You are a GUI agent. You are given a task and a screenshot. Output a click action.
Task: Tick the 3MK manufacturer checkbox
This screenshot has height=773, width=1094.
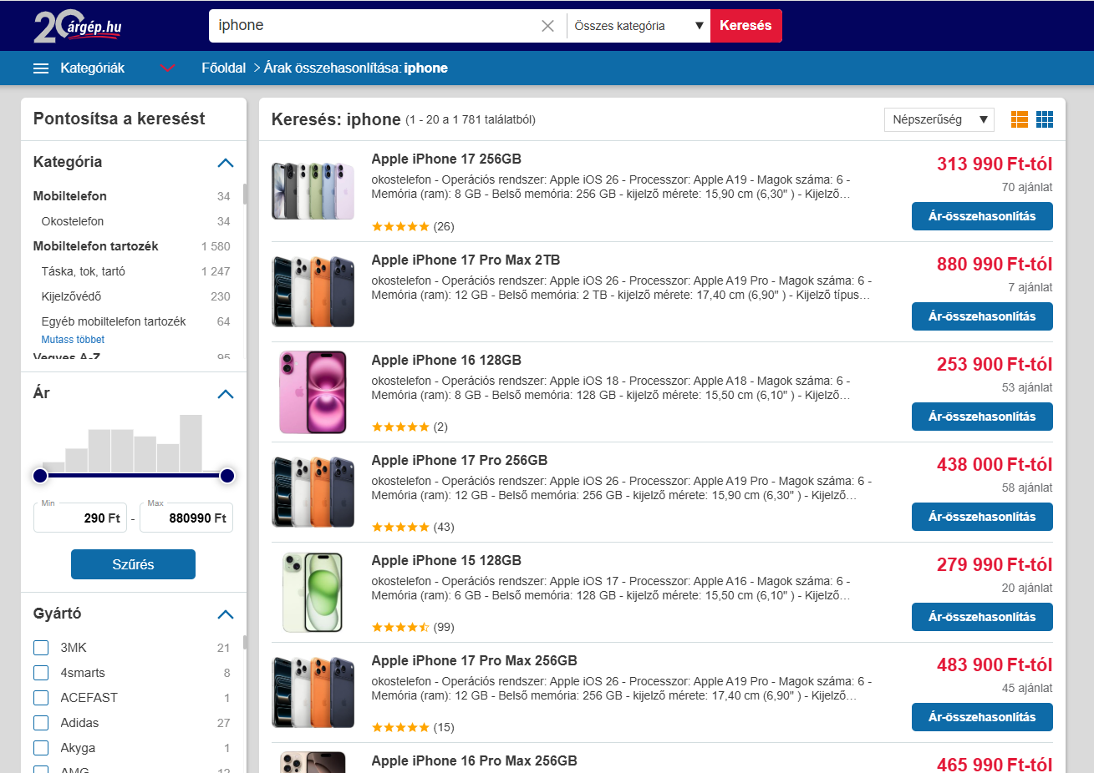[x=41, y=648]
